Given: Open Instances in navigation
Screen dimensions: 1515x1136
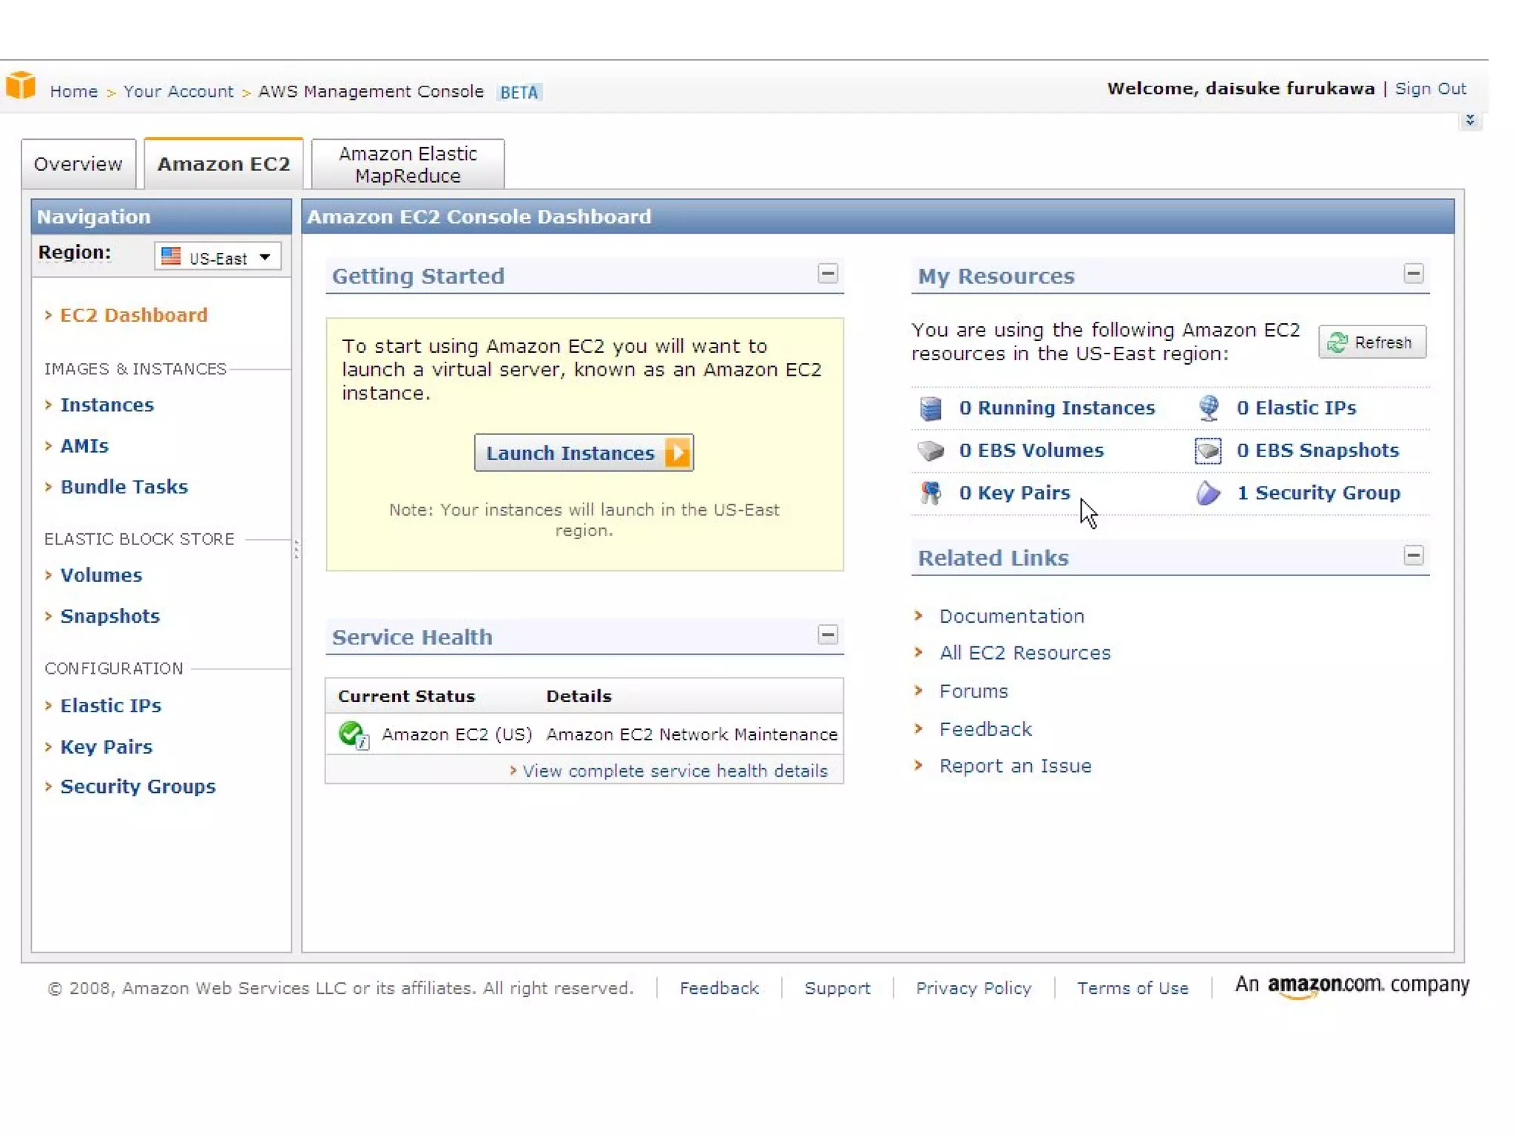Looking at the screenshot, I should pyautogui.click(x=107, y=405).
